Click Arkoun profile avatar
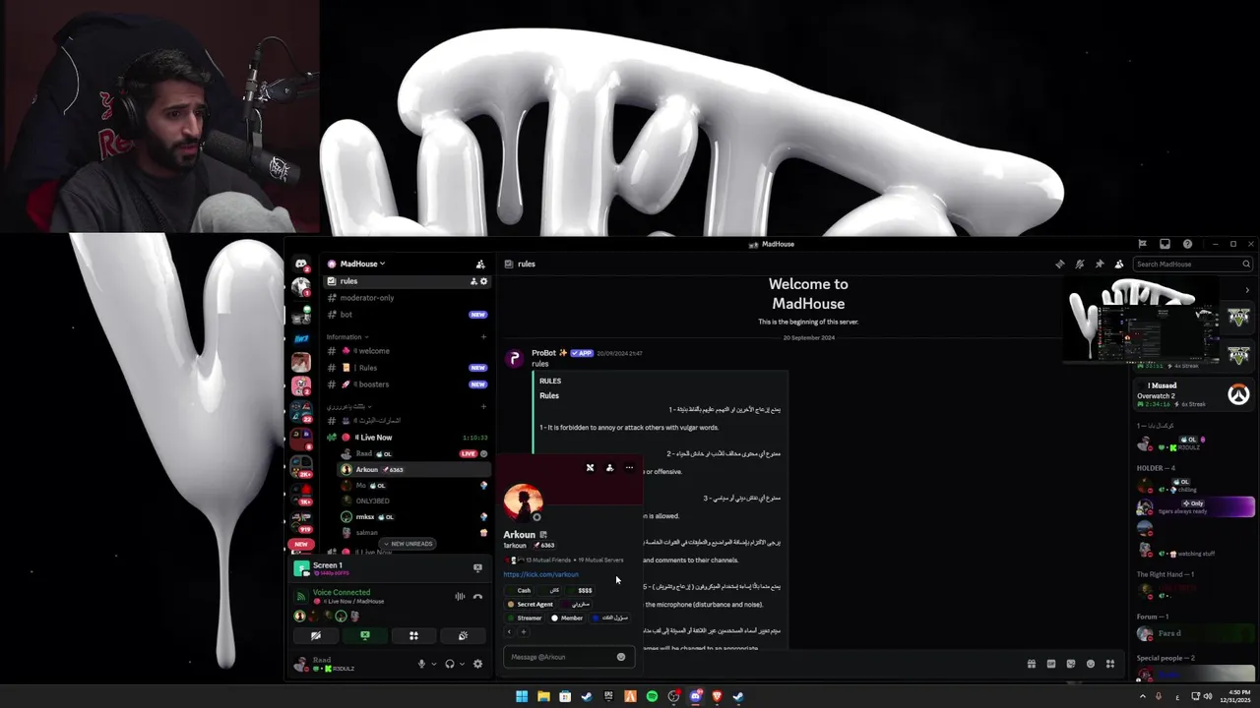The image size is (1260, 708). pos(523,501)
